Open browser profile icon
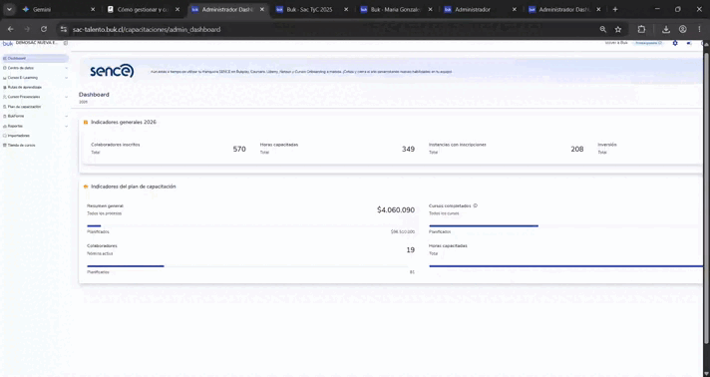The height and width of the screenshot is (377, 710). [x=682, y=29]
